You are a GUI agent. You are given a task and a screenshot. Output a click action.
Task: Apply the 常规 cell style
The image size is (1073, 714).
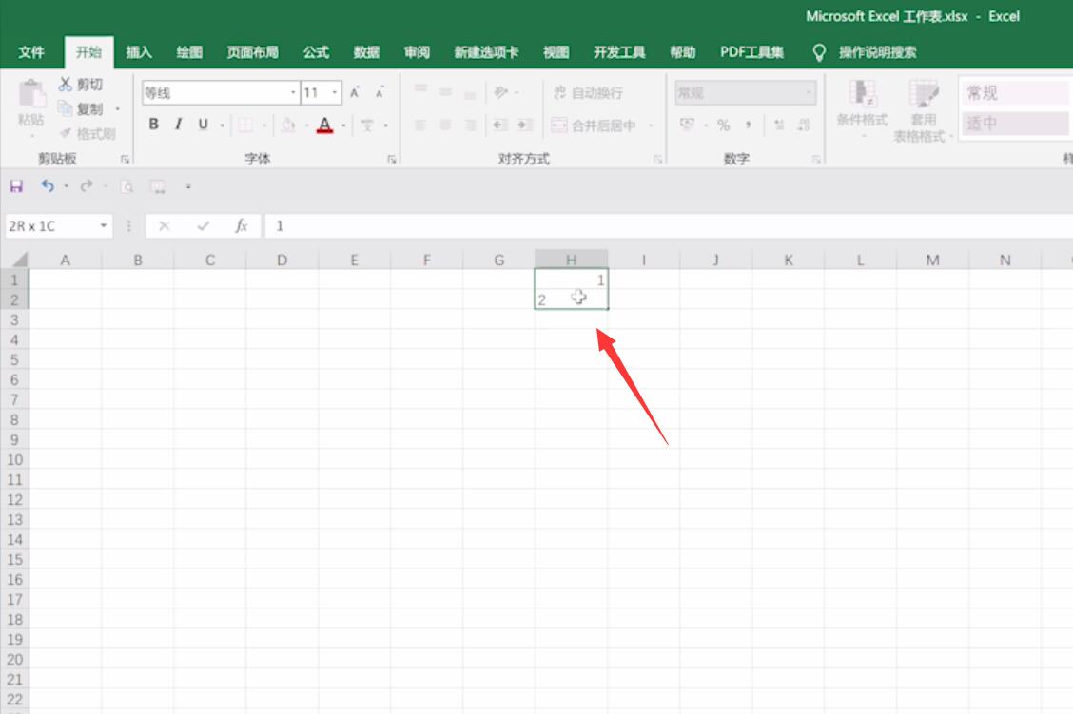click(x=1015, y=93)
